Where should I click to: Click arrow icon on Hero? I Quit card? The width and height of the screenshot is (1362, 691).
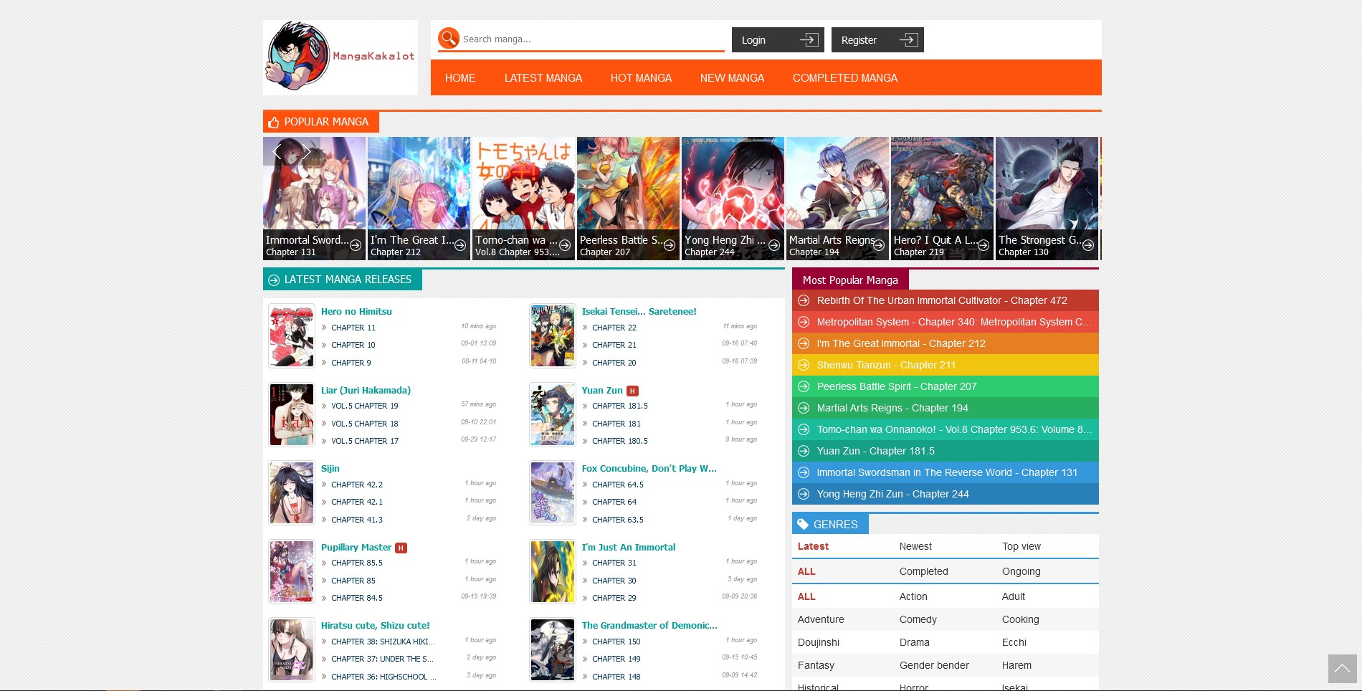(984, 245)
